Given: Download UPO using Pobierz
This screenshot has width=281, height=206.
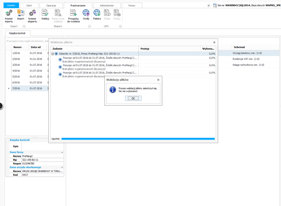Looking at the screenshot, I should [97, 15].
